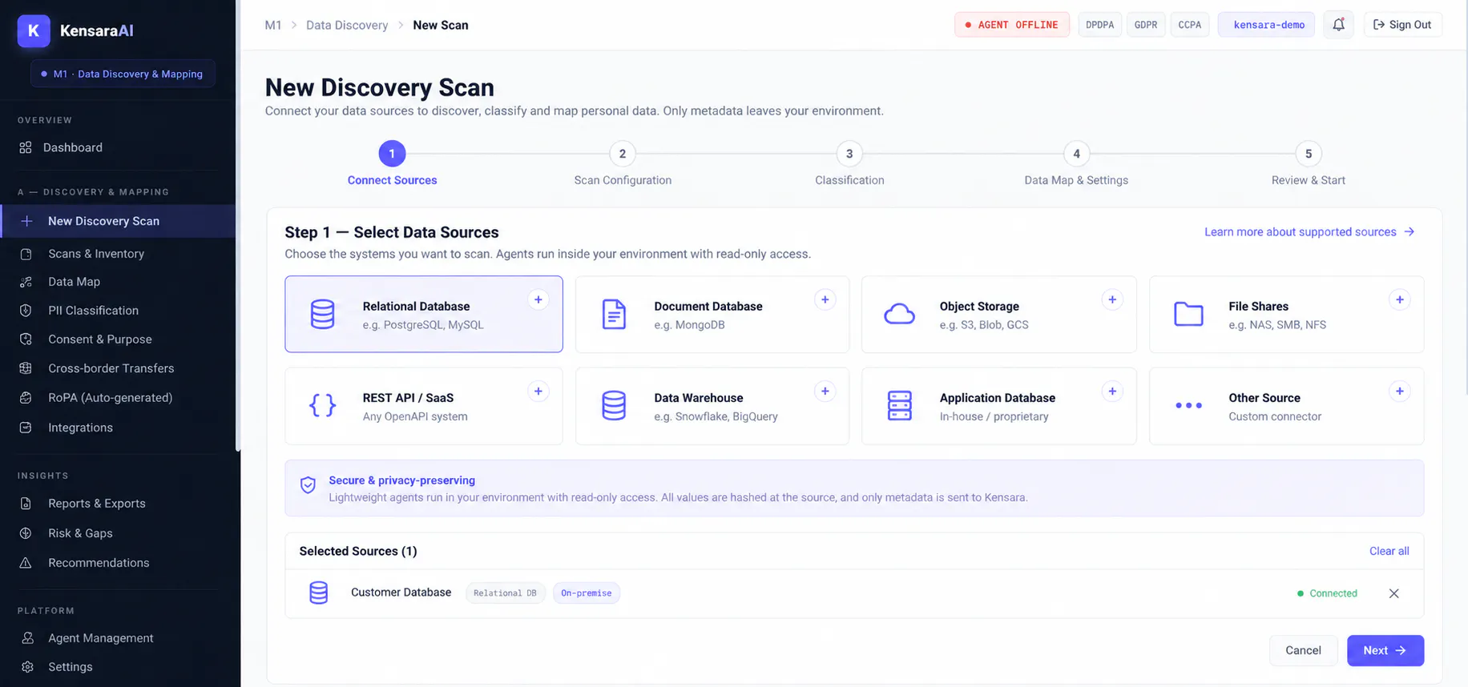Add Other Source with its plus button
Screen dimensions: 1468x687
[x=1399, y=391]
